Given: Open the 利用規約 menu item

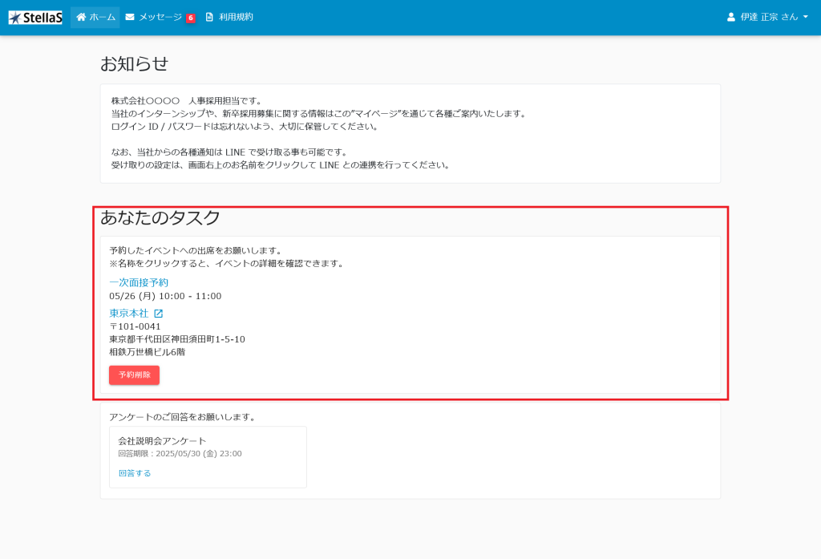Looking at the screenshot, I should pyautogui.click(x=236, y=17).
